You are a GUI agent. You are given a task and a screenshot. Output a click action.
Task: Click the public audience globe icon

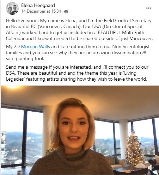[x=66, y=12]
